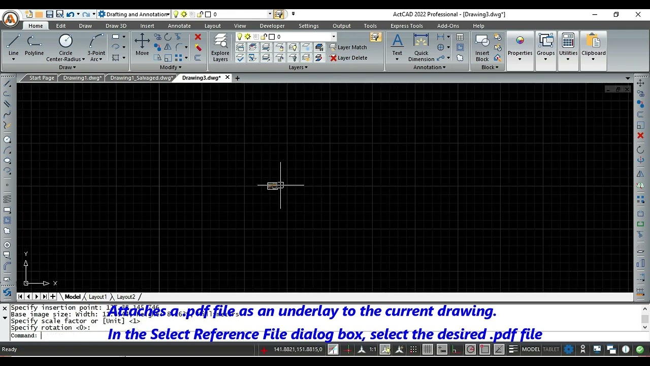Click the layer color swatch in ribbon
This screenshot has width=650, height=366.
click(x=272, y=37)
